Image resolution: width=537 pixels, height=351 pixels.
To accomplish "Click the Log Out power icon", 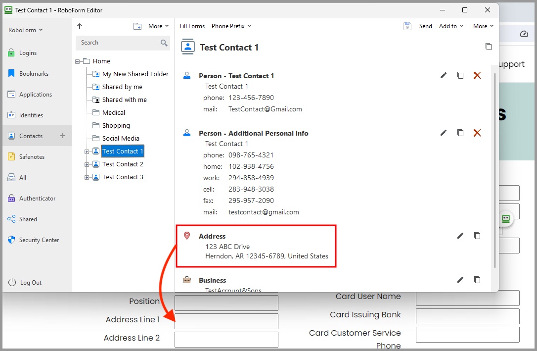I will pos(12,283).
